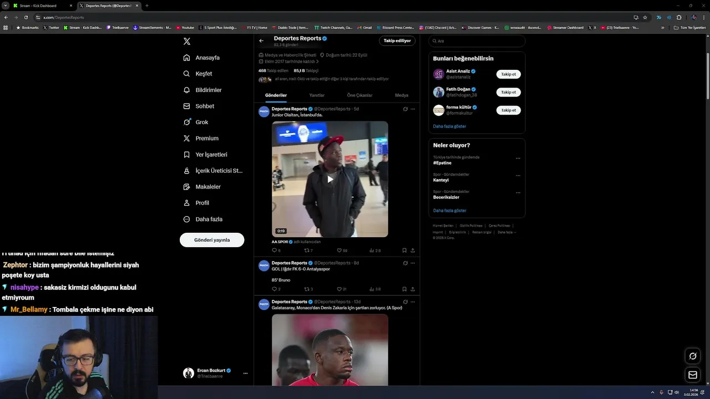Bookmark the Junior Olaitan post
Screen dimensions: 710x399
click(404, 250)
